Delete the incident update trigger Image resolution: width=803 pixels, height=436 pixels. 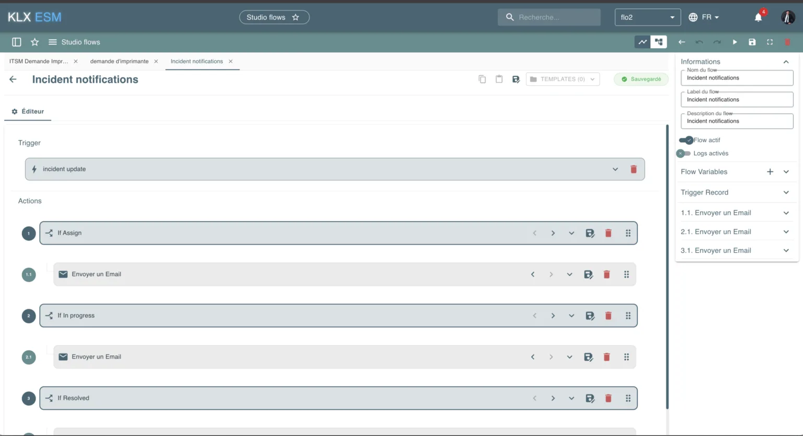click(634, 169)
